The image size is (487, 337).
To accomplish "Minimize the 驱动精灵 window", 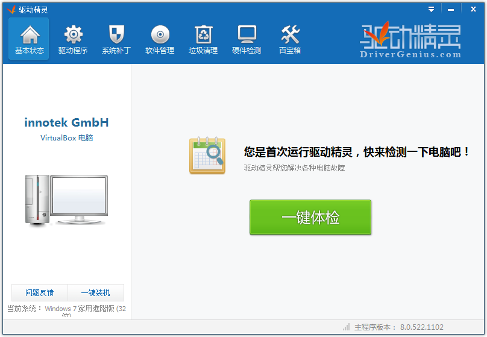I will click(x=451, y=9).
